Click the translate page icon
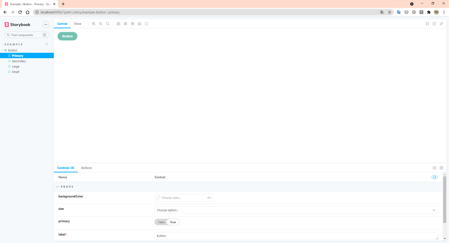 click(x=382, y=12)
